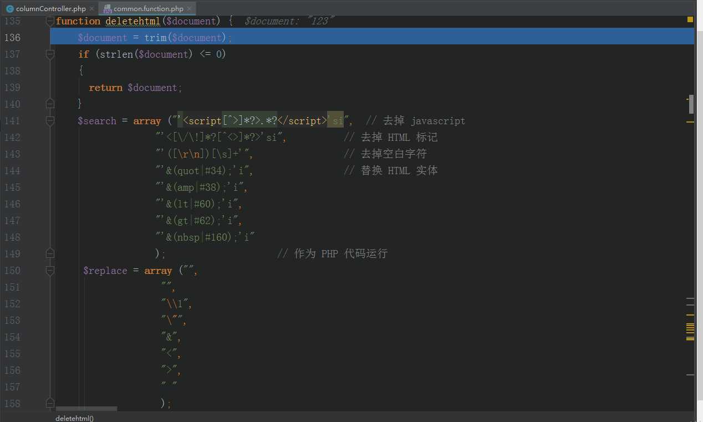Click the array keyword on line 150

pos(158,271)
